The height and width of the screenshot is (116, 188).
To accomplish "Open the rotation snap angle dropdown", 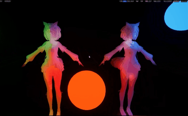I will 159,1.
